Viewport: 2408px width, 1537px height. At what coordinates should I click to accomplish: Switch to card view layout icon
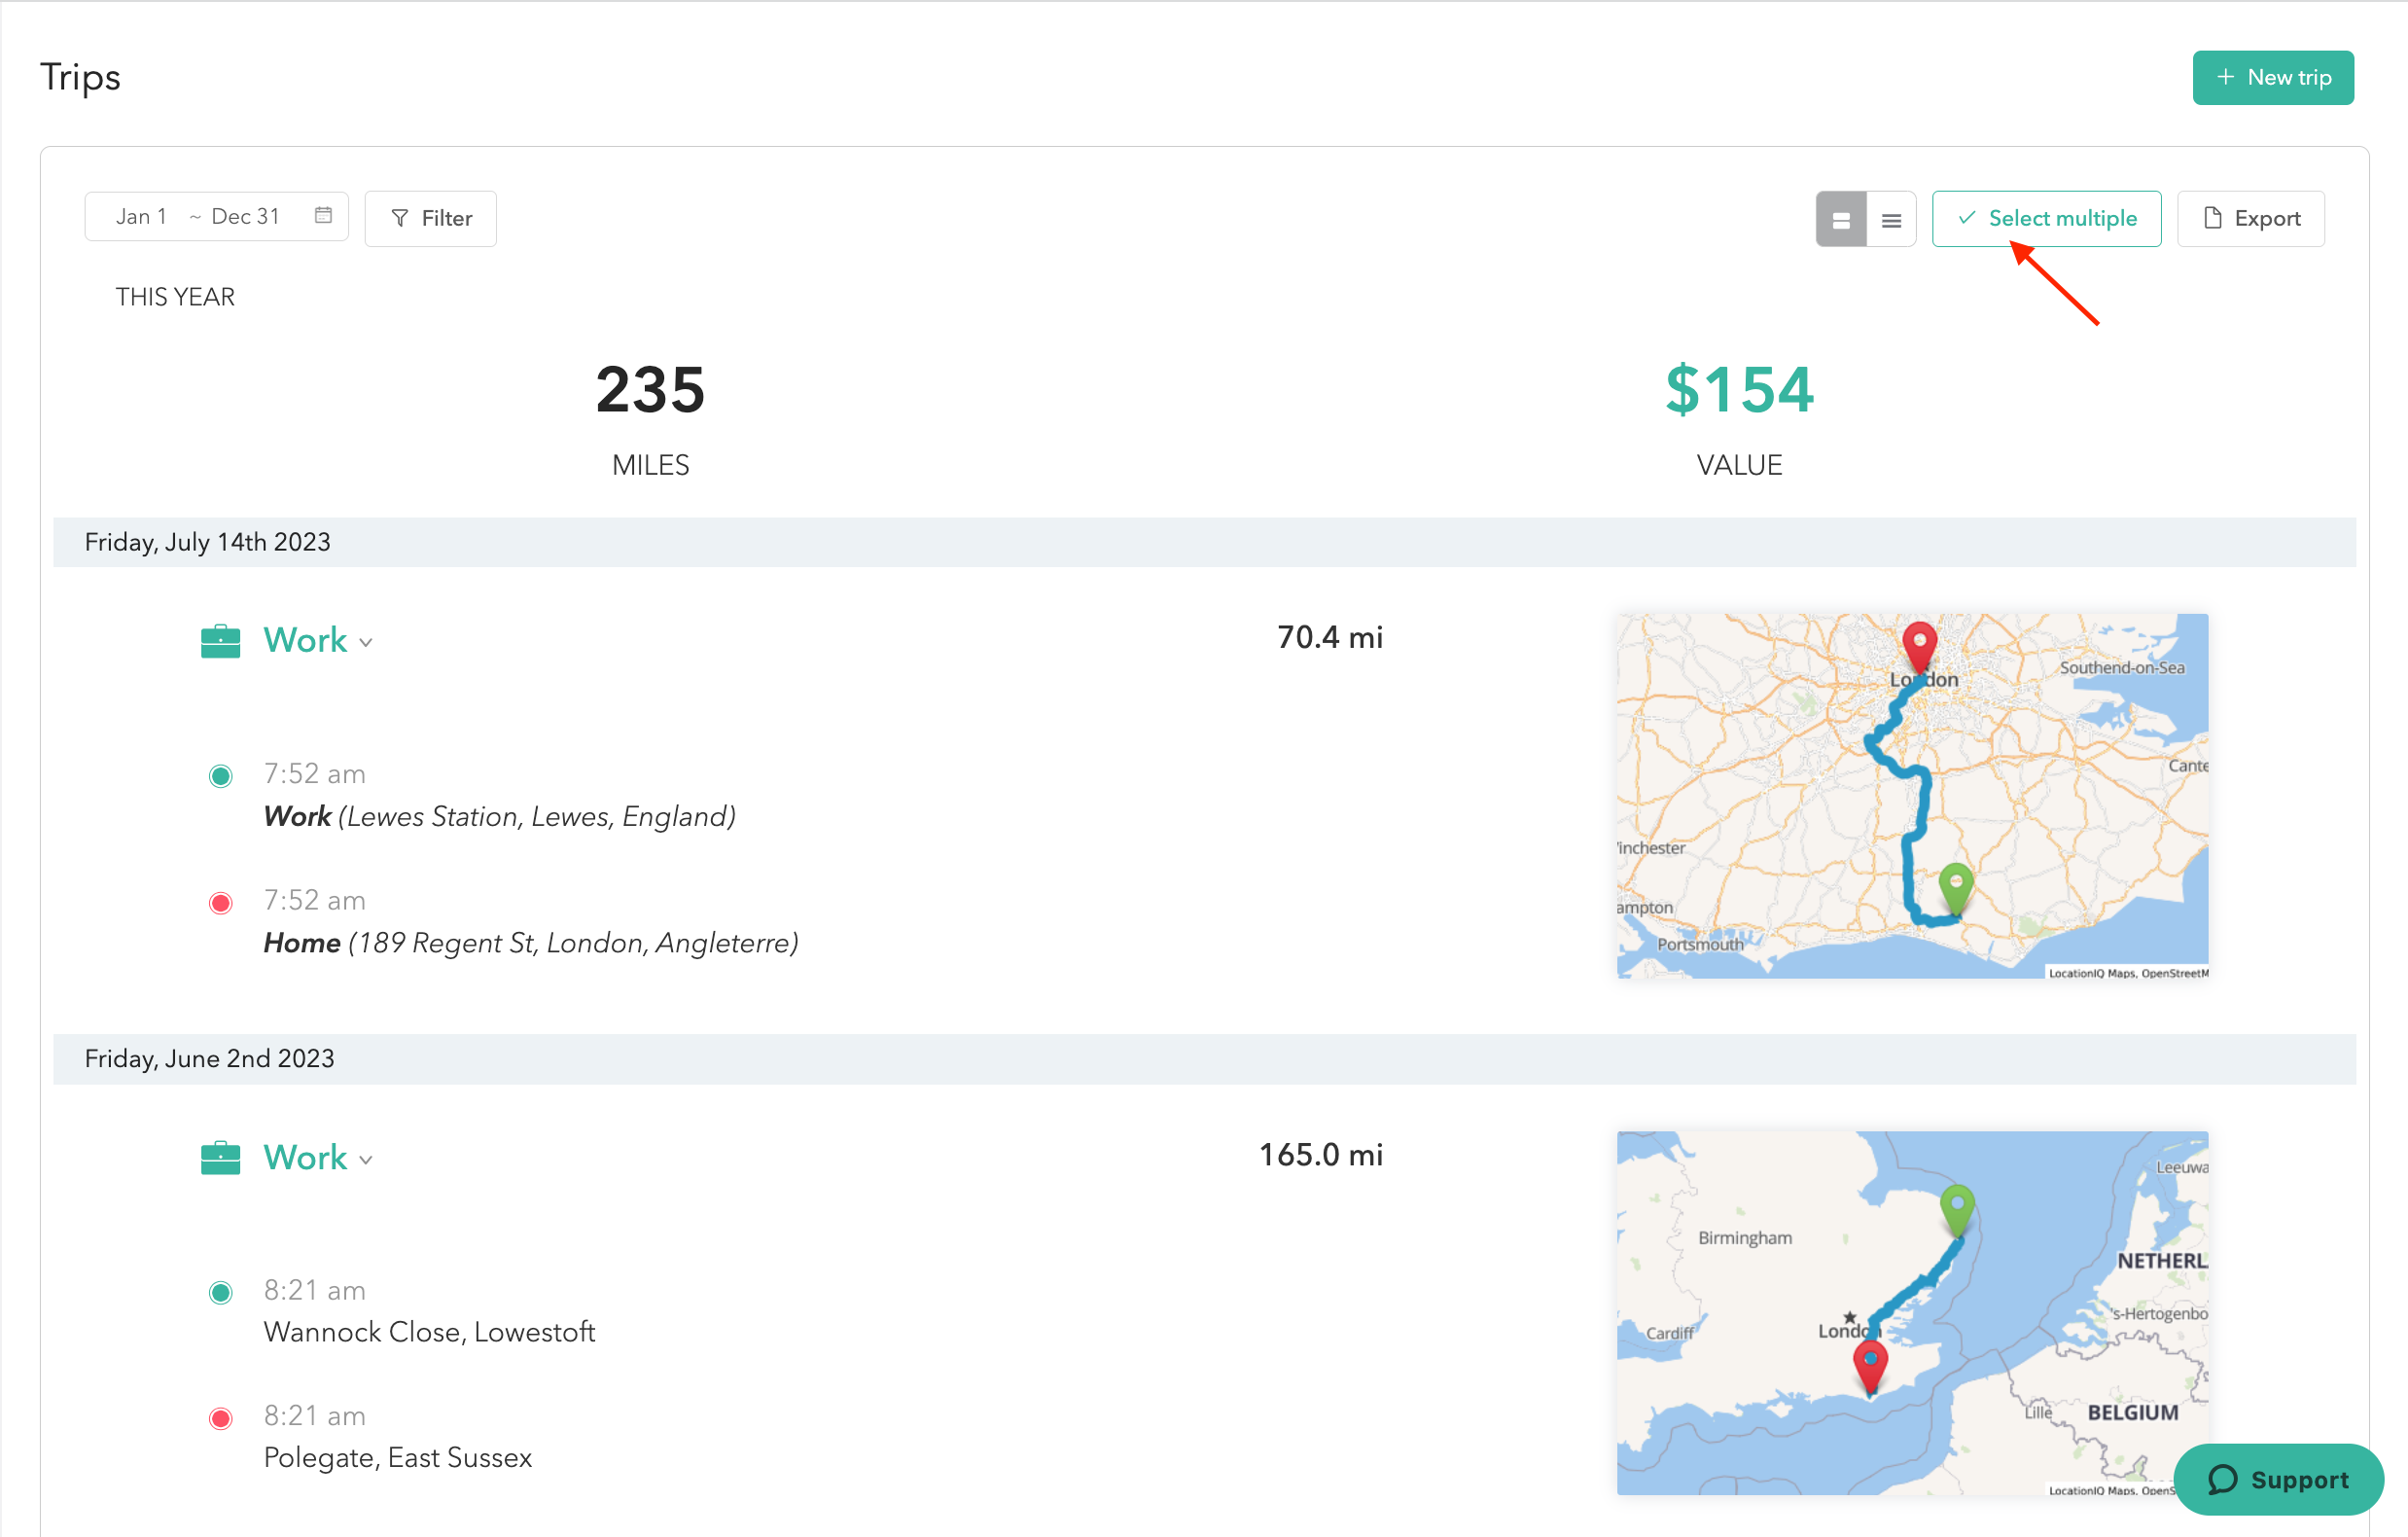1840,219
